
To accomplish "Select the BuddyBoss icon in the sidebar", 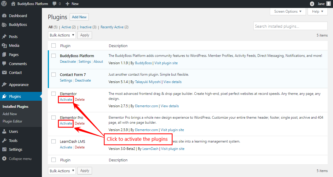I will (5, 24).
